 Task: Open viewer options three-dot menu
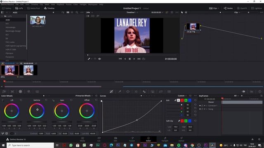pyautogui.click(x=177, y=12)
